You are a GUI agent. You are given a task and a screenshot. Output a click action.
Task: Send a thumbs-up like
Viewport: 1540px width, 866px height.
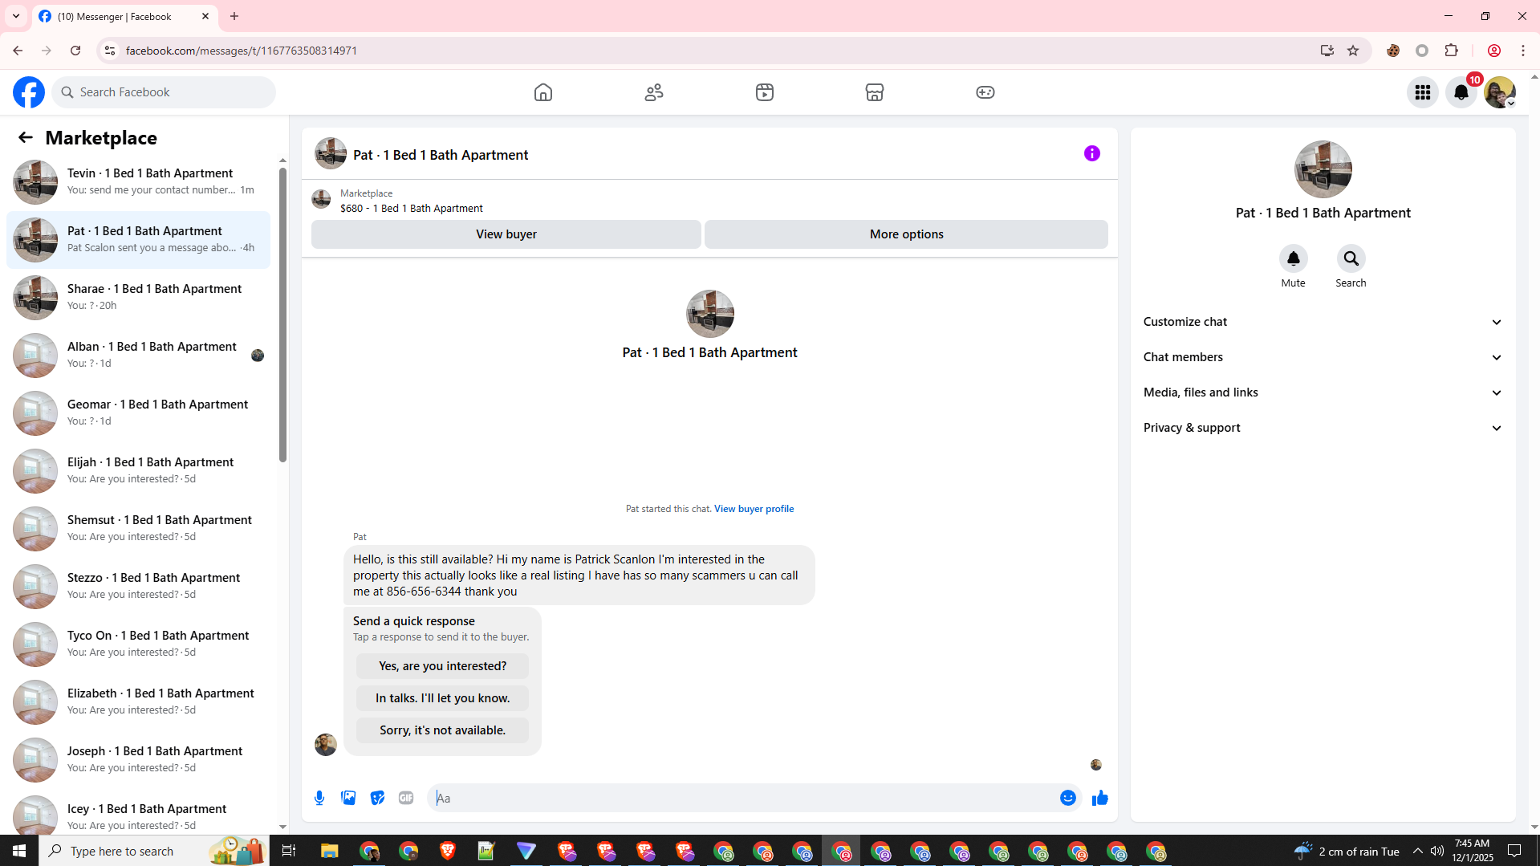pos(1100,798)
